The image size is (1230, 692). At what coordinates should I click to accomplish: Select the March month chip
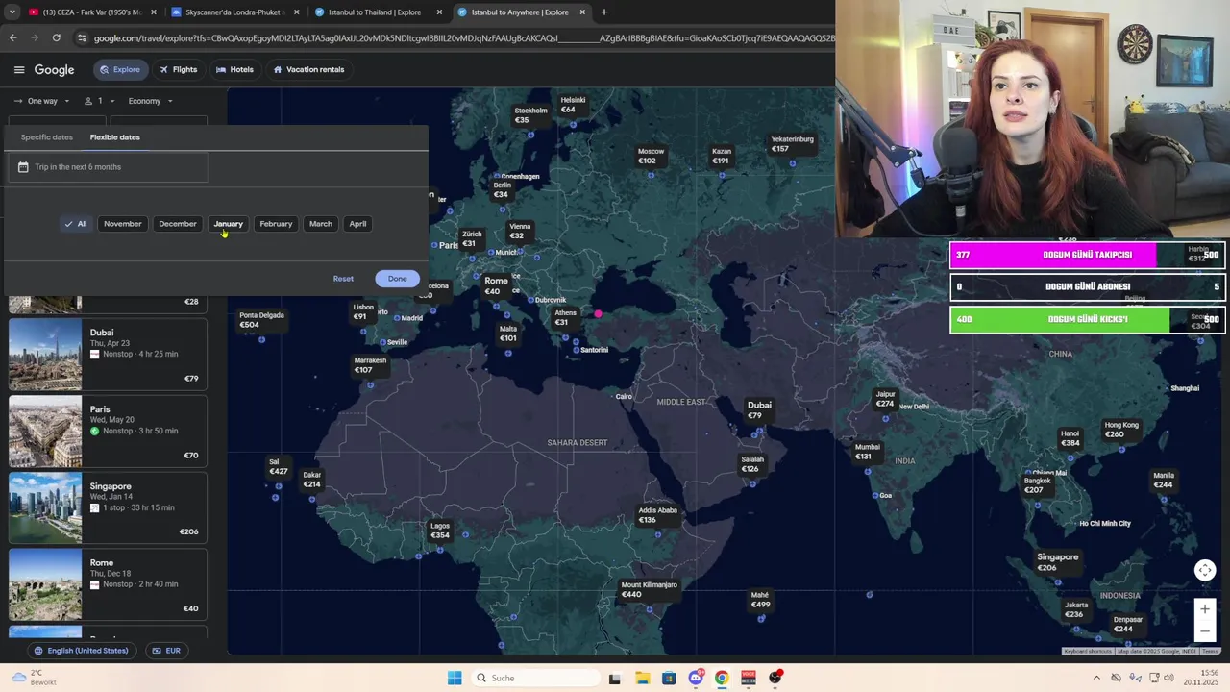pos(320,224)
